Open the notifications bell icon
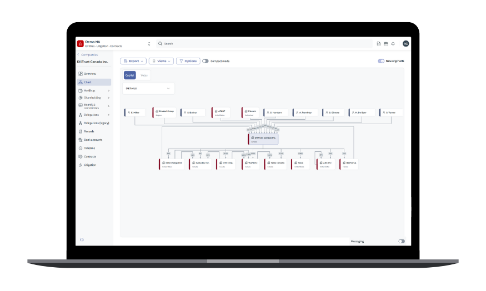 tap(393, 44)
